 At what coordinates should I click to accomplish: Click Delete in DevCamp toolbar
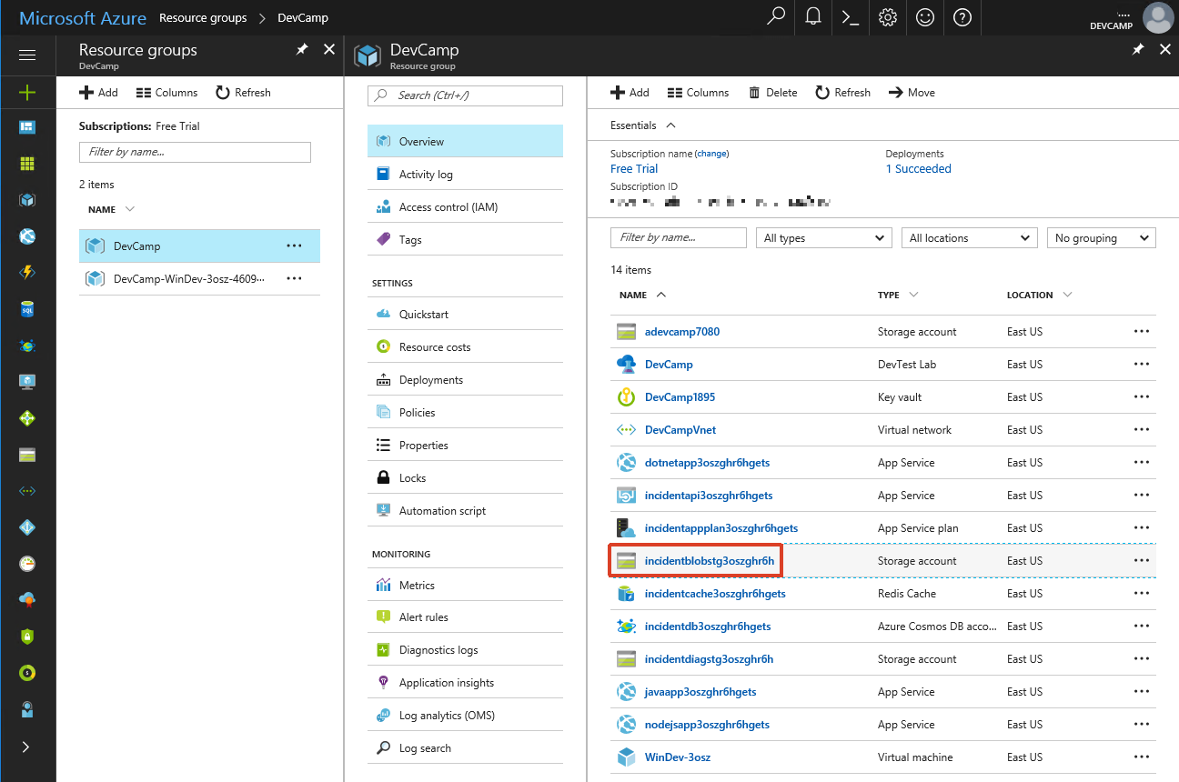(772, 93)
